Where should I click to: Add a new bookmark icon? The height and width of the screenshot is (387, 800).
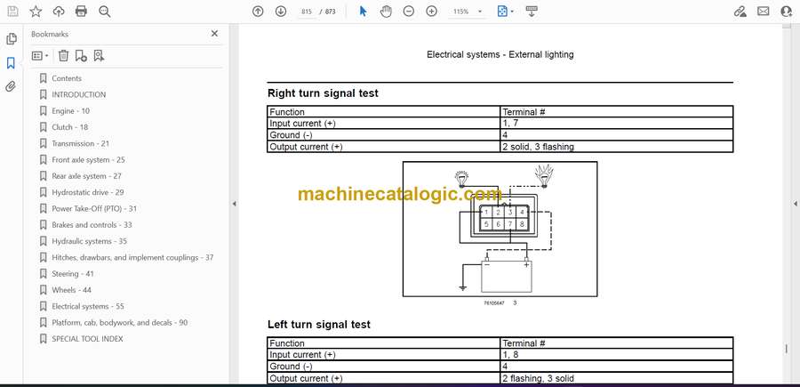(x=81, y=56)
